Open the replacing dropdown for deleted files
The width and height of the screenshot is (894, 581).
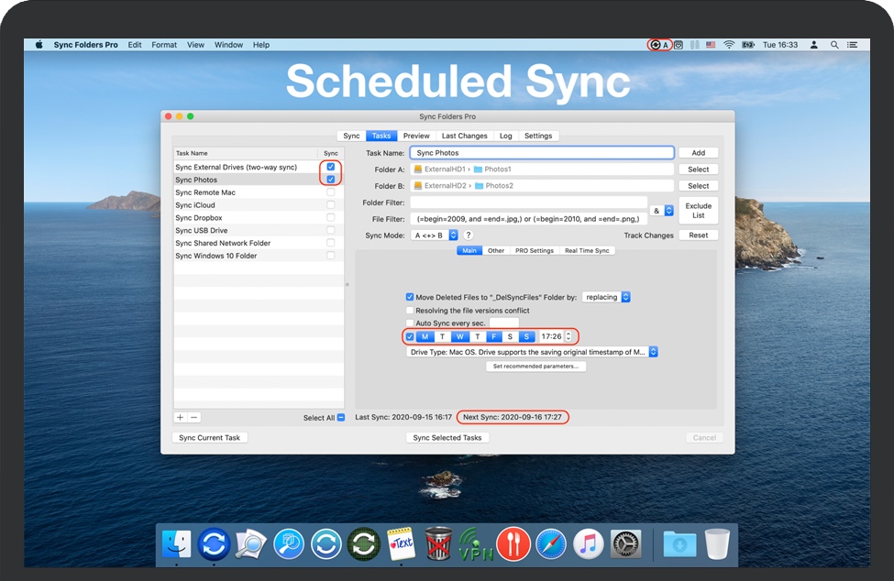pos(606,297)
